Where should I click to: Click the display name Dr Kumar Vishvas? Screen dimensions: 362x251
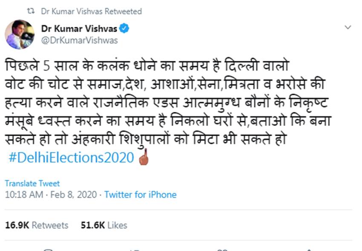[x=79, y=29]
